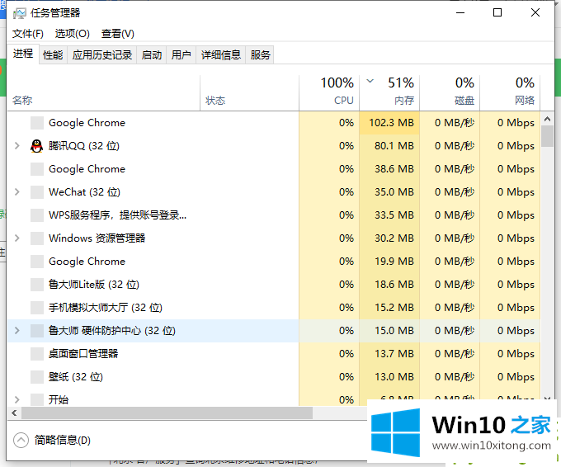Select the 鲁大师 硬件防护中心 (32 位) row name

(x=112, y=331)
